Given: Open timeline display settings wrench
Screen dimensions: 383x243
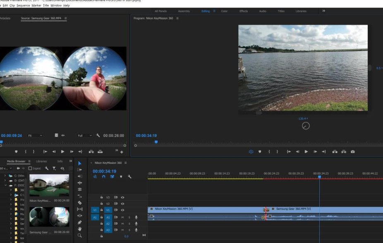Looking at the screenshot, I should (x=129, y=177).
